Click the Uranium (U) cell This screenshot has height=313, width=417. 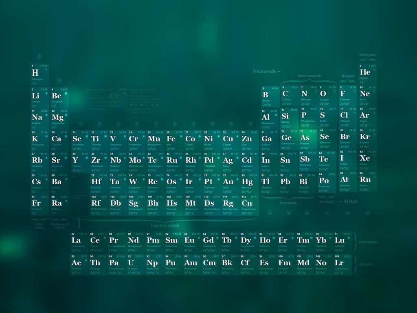pos(136,265)
